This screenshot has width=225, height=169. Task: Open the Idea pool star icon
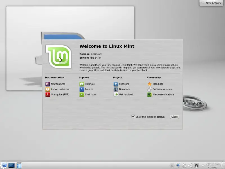(150, 84)
